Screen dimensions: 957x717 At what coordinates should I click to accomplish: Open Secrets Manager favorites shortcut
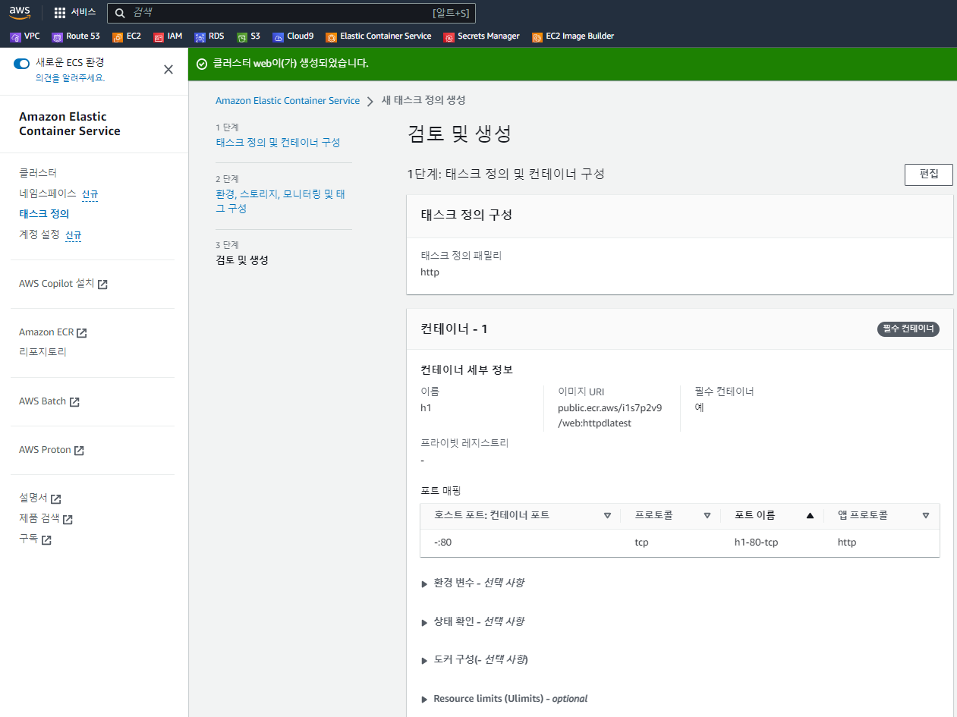(482, 36)
